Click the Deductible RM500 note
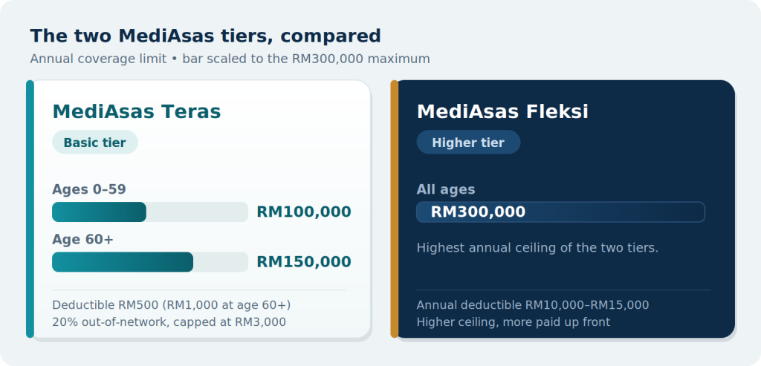This screenshot has width=761, height=366. (x=172, y=305)
